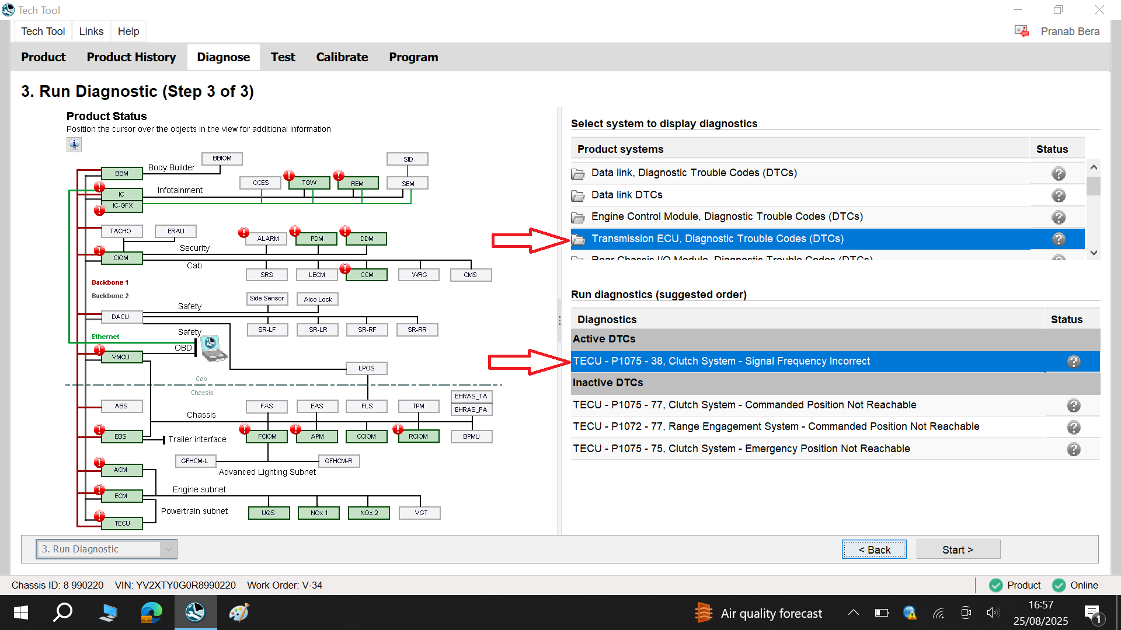Open the Tech Tool taskbar application icon
The height and width of the screenshot is (630, 1121).
195,612
